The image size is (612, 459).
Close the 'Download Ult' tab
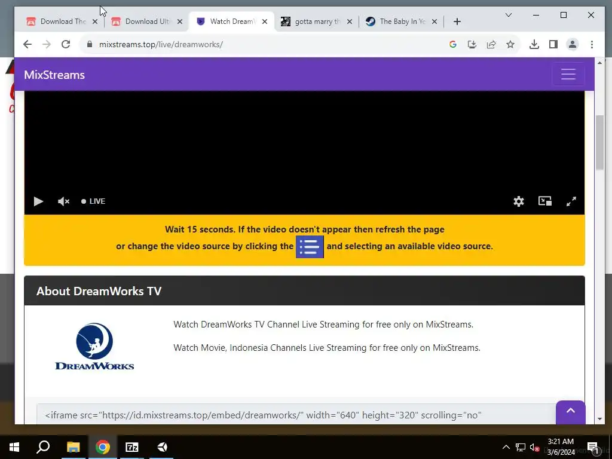(179, 22)
